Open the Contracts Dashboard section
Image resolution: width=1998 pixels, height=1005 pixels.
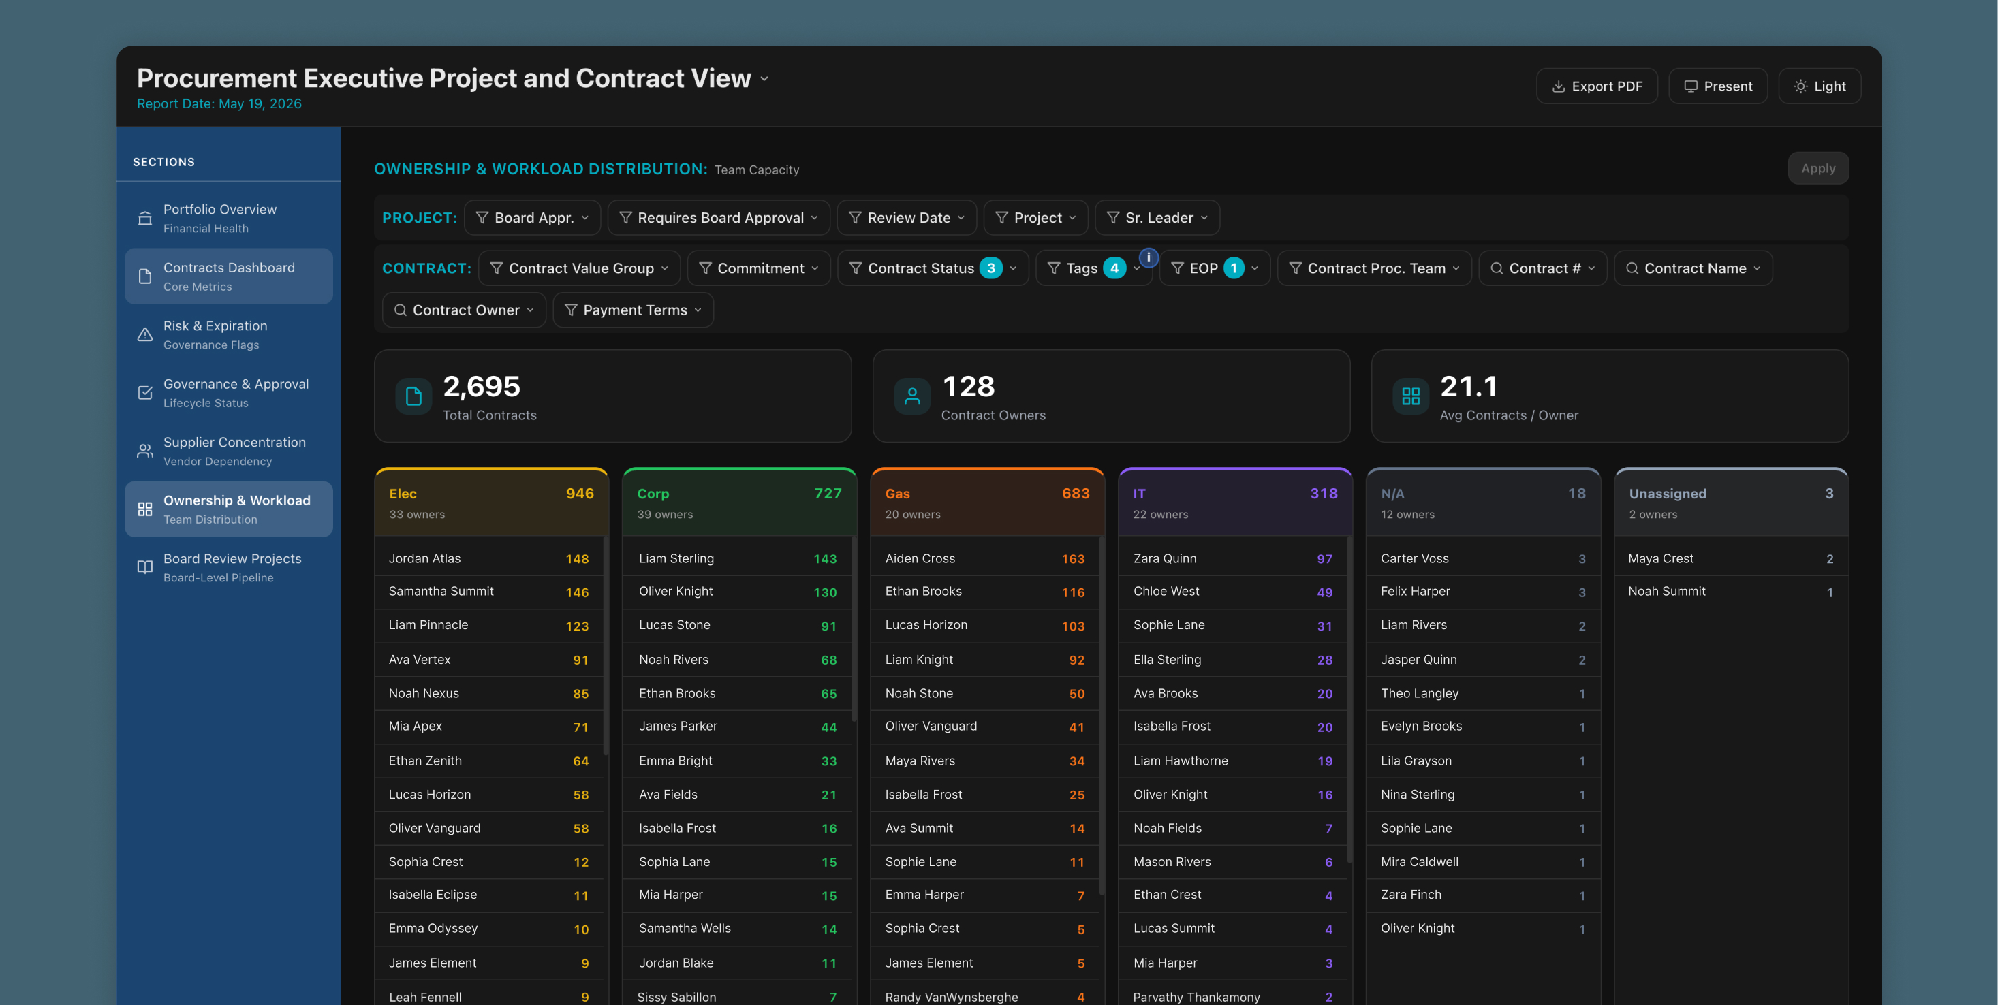click(x=229, y=276)
